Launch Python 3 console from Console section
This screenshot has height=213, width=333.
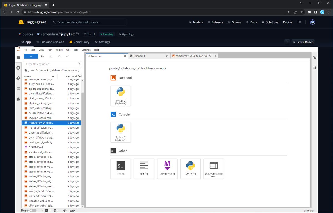coord(121,132)
